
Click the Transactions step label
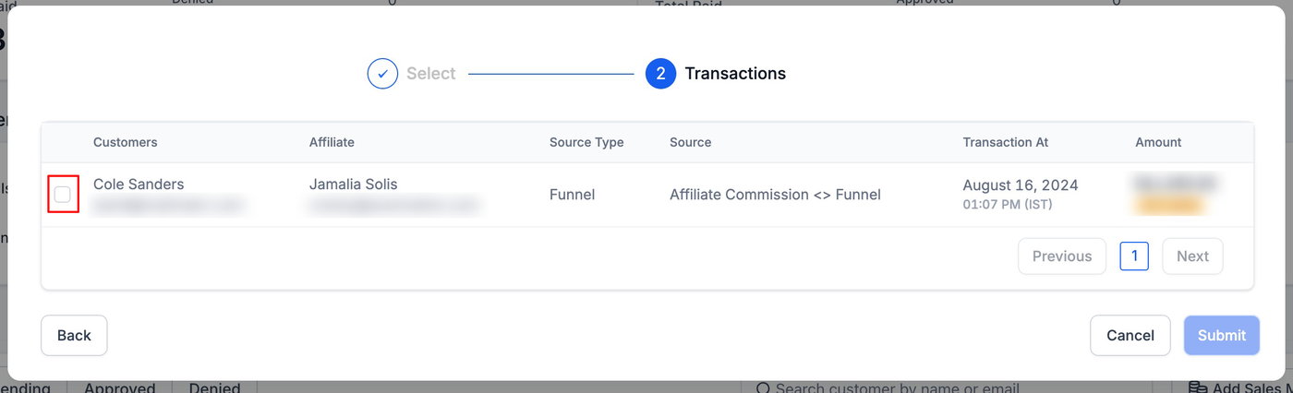tap(734, 74)
